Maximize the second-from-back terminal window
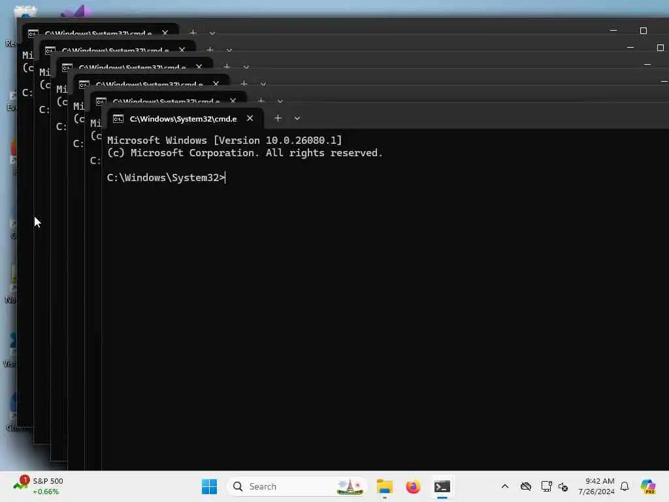Image resolution: width=669 pixels, height=502 pixels. (x=661, y=48)
